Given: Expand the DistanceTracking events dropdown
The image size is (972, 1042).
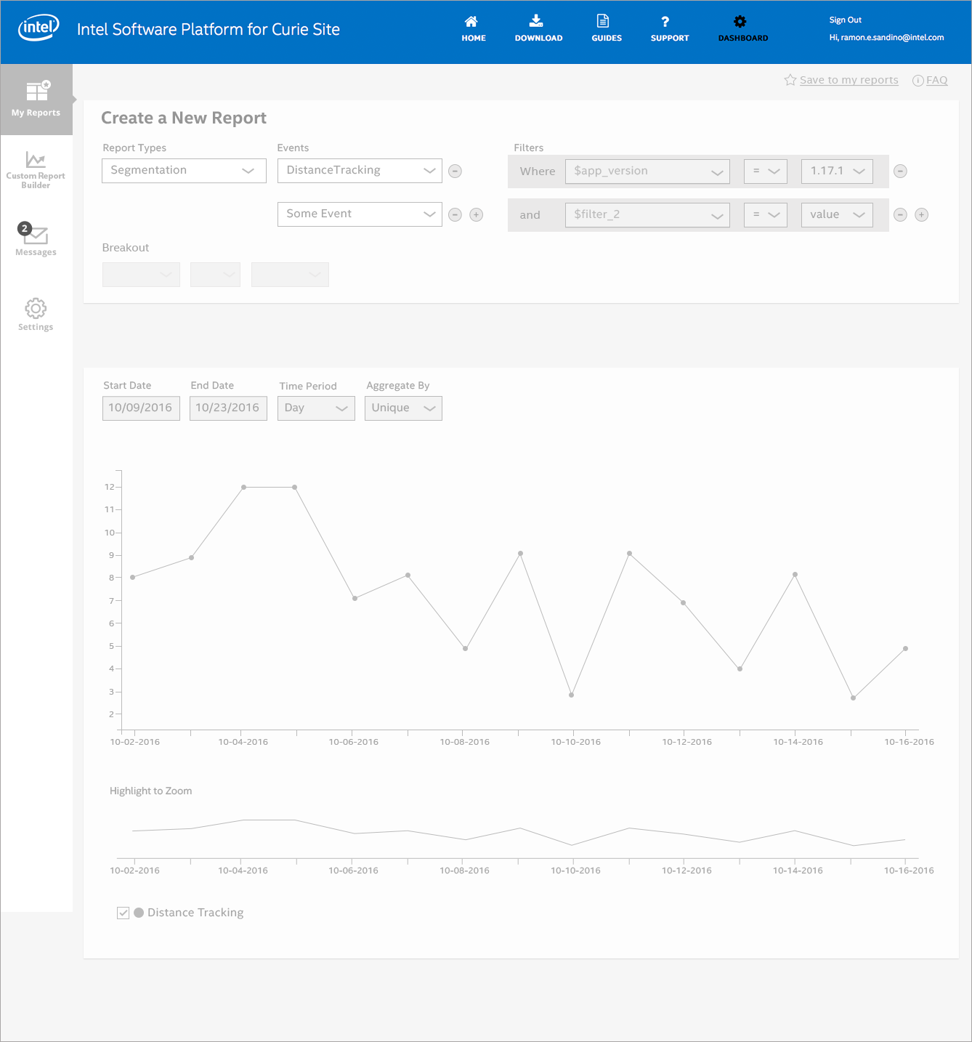Looking at the screenshot, I should (x=360, y=171).
